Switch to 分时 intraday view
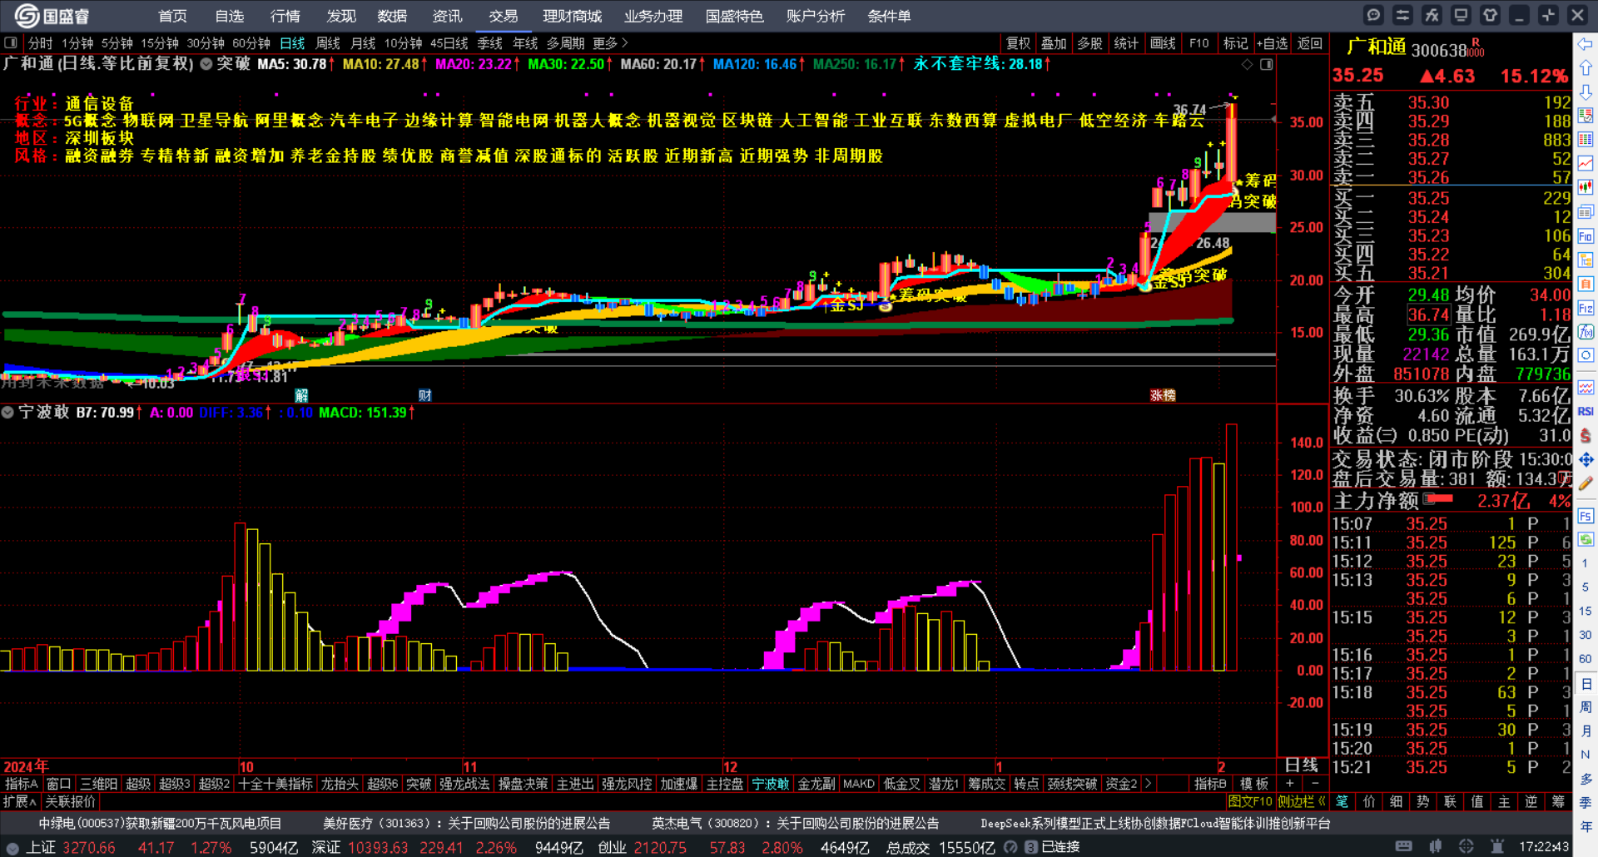 click(40, 43)
